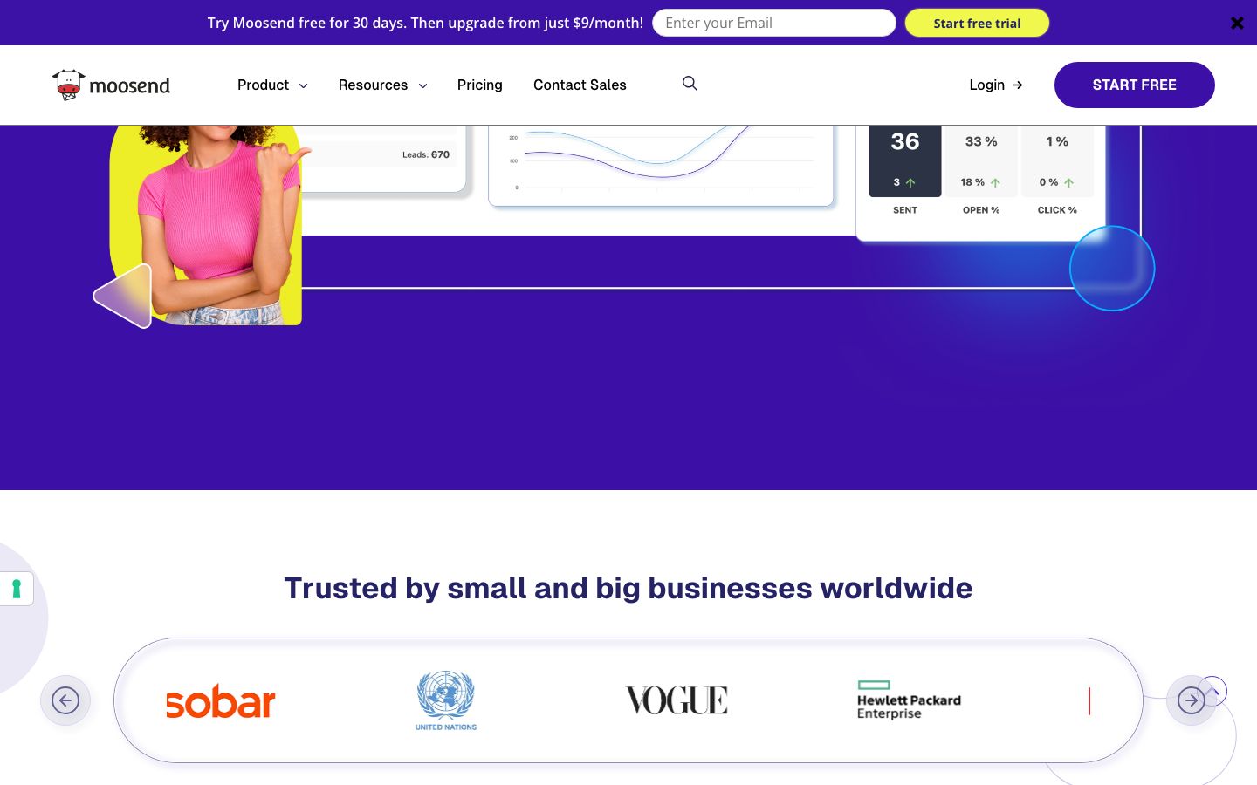
Task: Click the Start free trial button
Action: point(977,24)
